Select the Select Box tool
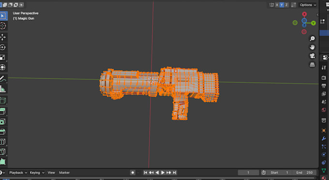Viewport: 329px width, 180px height. pos(3,16)
